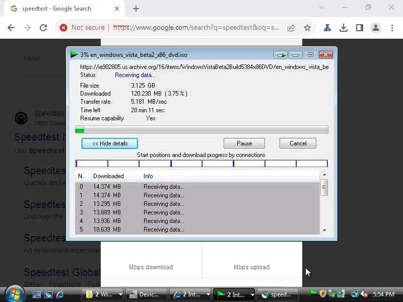The height and width of the screenshot is (302, 403).
Task: Click the Chrome Labs flask icon
Action: point(327,28)
